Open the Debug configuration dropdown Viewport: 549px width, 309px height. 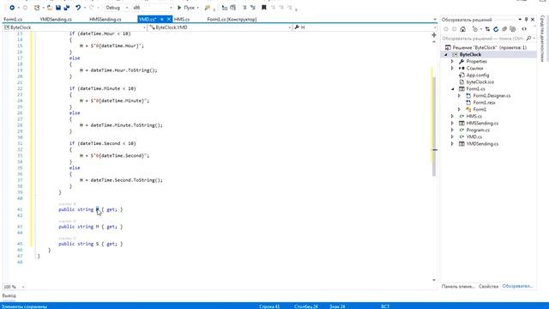117,8
